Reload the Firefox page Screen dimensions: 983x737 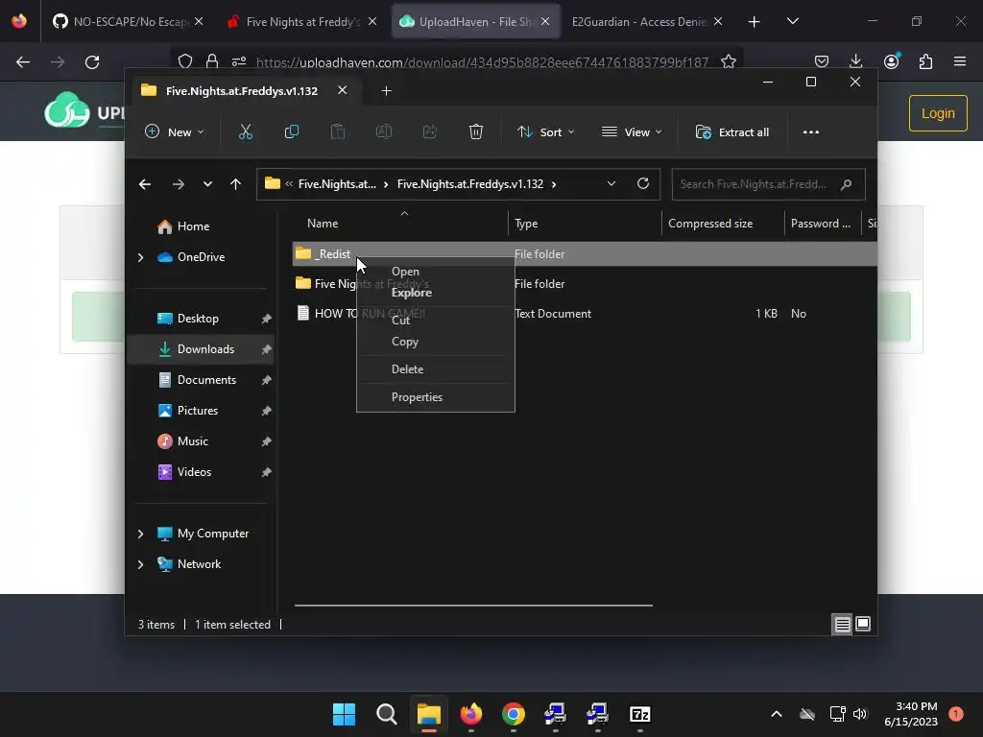click(92, 62)
